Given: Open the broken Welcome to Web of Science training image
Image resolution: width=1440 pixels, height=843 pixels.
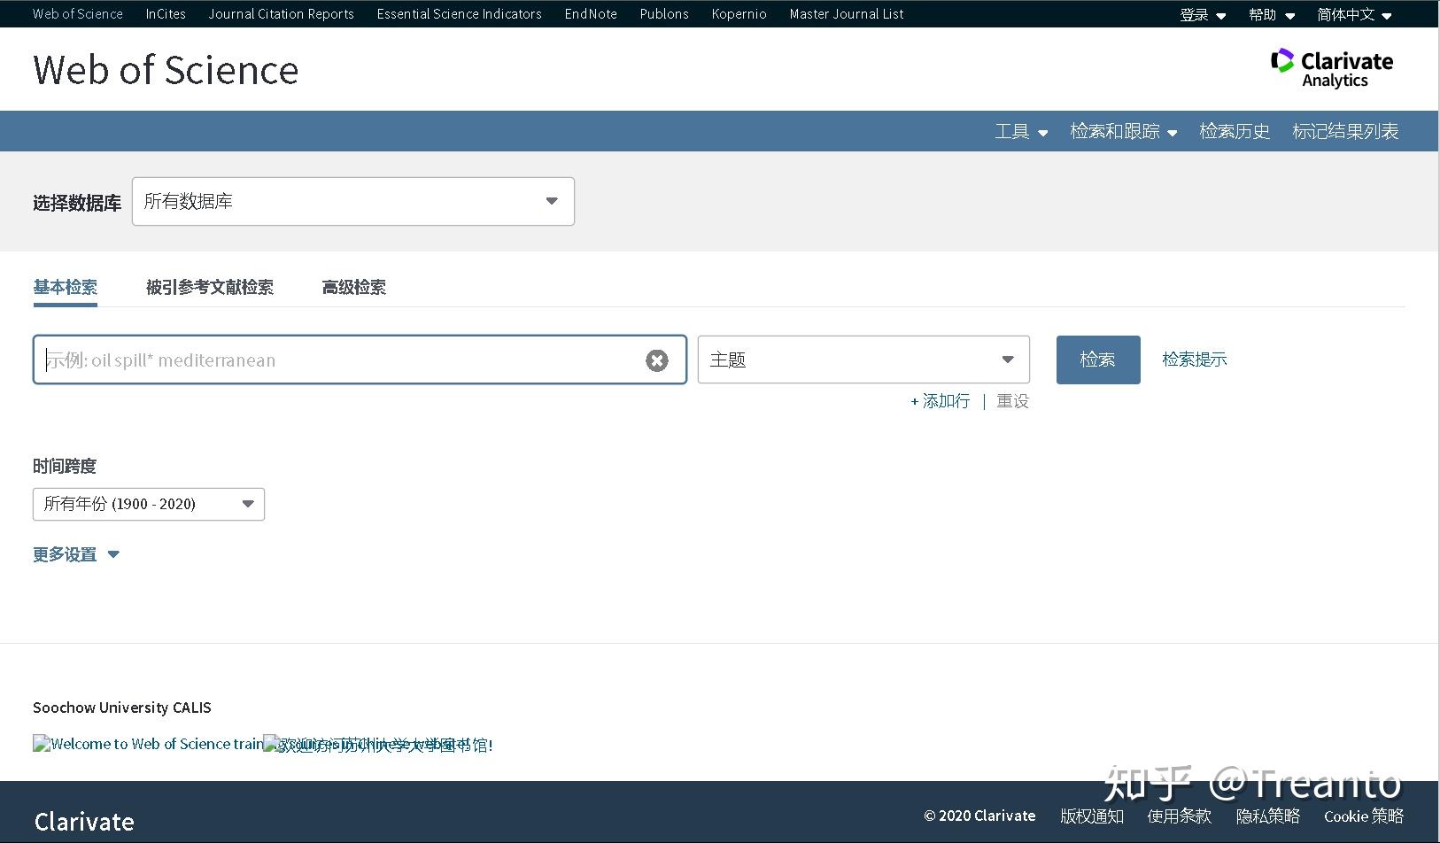Looking at the screenshot, I should [148, 744].
